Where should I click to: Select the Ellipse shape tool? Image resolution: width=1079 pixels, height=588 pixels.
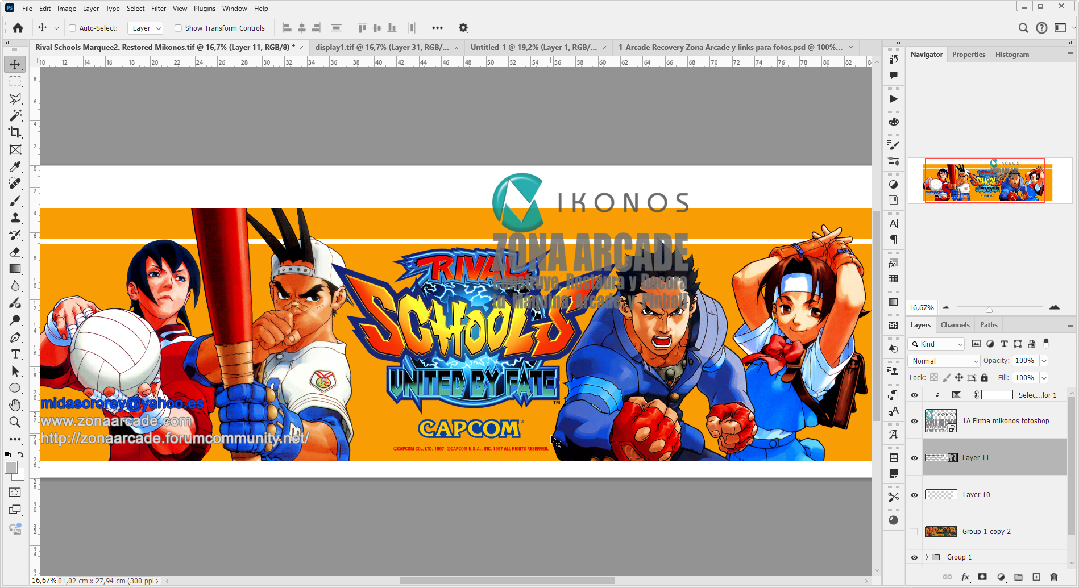(x=15, y=388)
